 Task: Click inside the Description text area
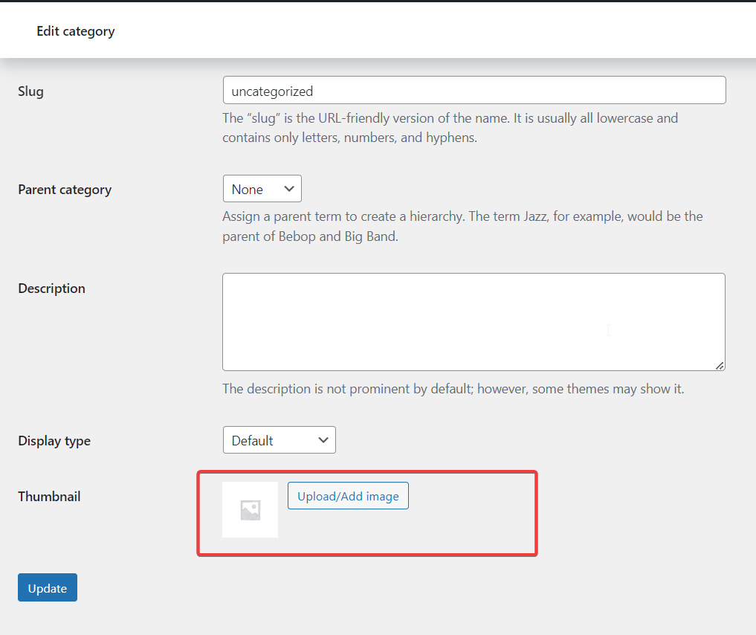(474, 321)
